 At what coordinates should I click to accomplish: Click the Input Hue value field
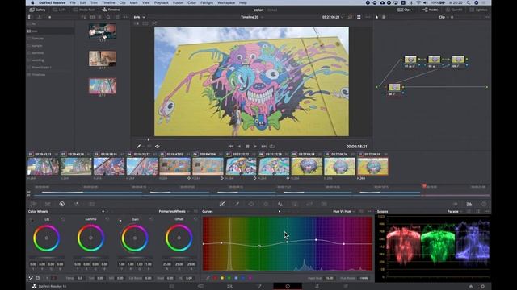(329, 278)
